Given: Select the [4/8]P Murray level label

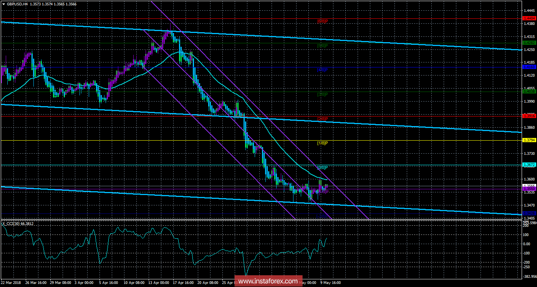Looking at the screenshot, I should click(322, 70).
